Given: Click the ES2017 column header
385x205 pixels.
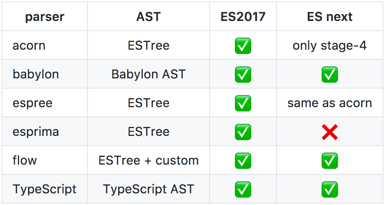Looking at the screenshot, I should tap(243, 17).
